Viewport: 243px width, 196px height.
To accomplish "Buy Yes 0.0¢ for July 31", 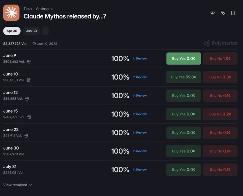I will coord(183,170).
